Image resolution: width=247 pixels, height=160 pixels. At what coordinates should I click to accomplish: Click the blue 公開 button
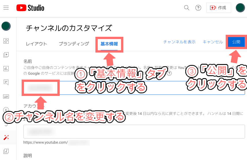236,42
